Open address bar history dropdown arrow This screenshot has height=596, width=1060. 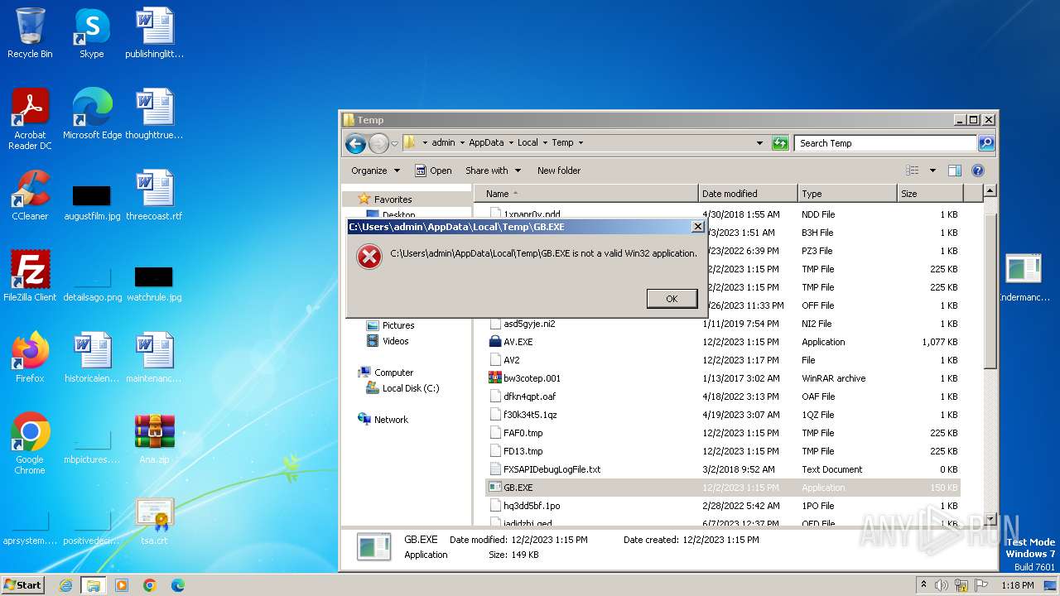point(759,143)
